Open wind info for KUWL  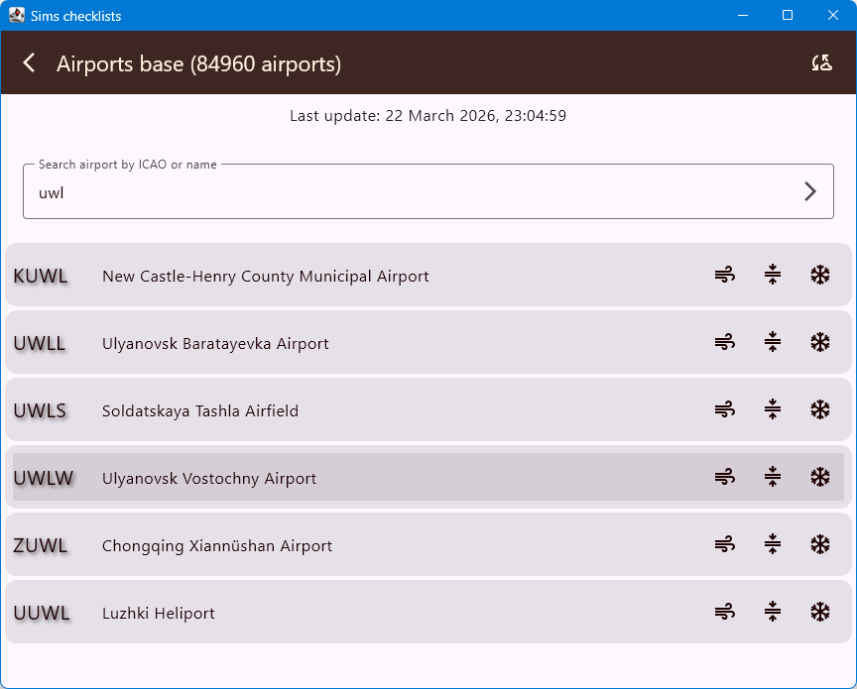pos(725,275)
